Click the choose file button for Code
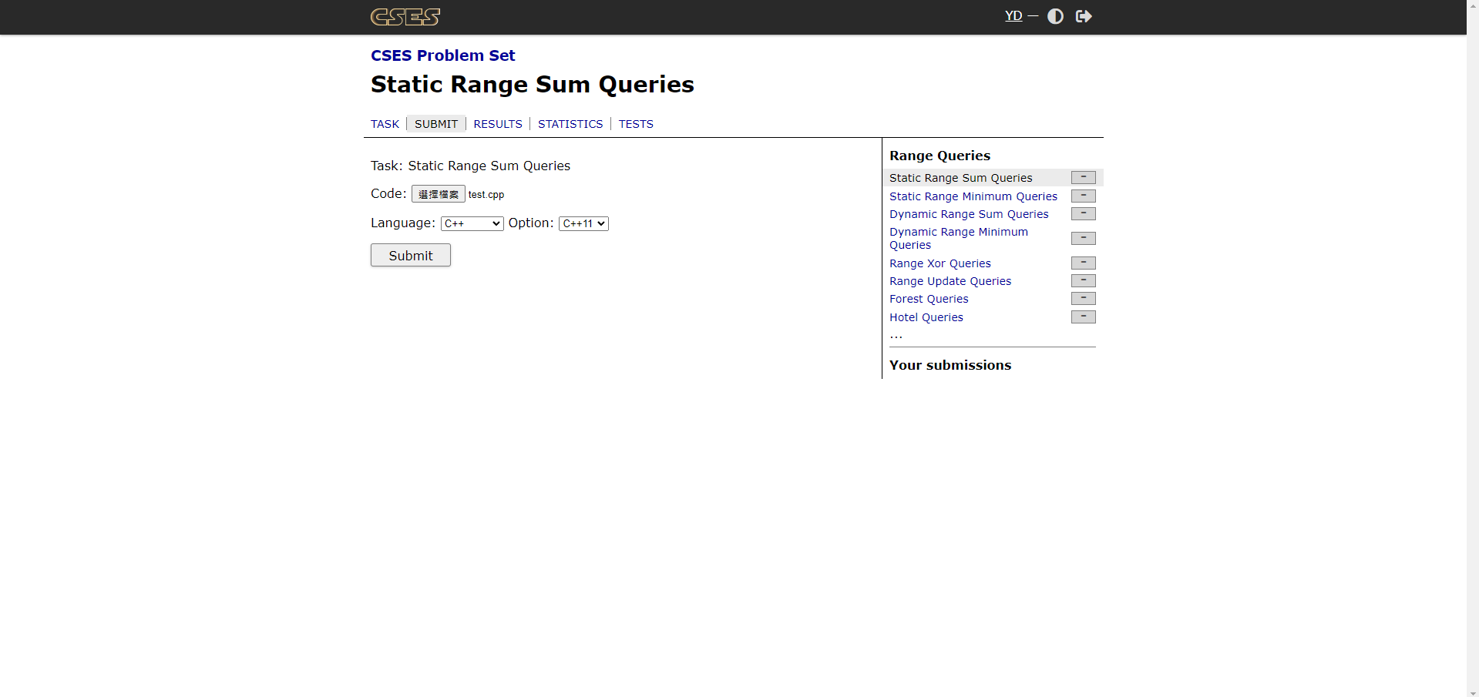Screen dimensions: 1479x697 click(x=438, y=194)
